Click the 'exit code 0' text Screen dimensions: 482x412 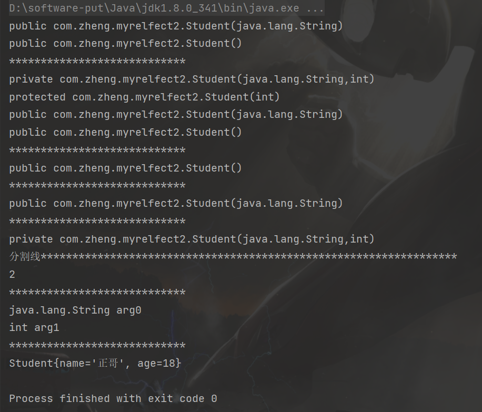click(182, 398)
